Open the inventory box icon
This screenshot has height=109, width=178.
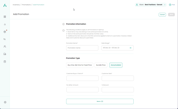tap(5, 32)
